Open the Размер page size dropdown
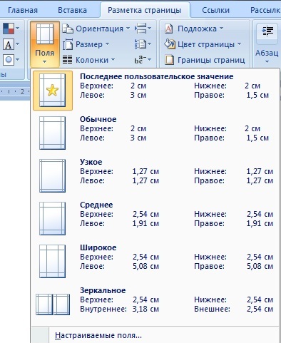This screenshot has height=343, width=281. pyautogui.click(x=86, y=44)
